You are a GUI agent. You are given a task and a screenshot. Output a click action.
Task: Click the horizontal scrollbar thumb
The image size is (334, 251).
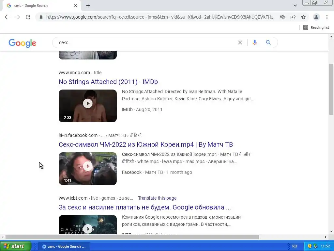point(132,237)
